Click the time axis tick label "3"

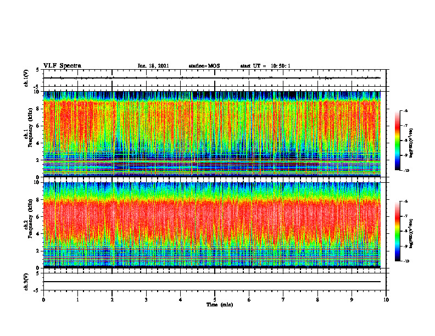tap(146, 300)
